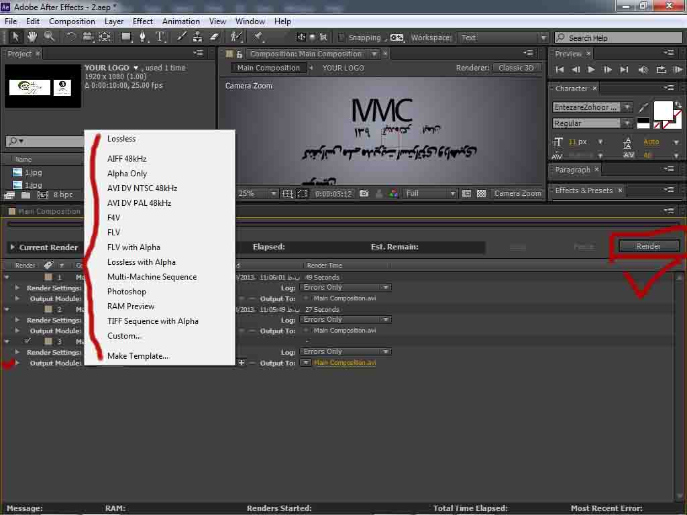687x515 pixels.
Task: Open the Regular font style dropdown
Action: (592, 123)
